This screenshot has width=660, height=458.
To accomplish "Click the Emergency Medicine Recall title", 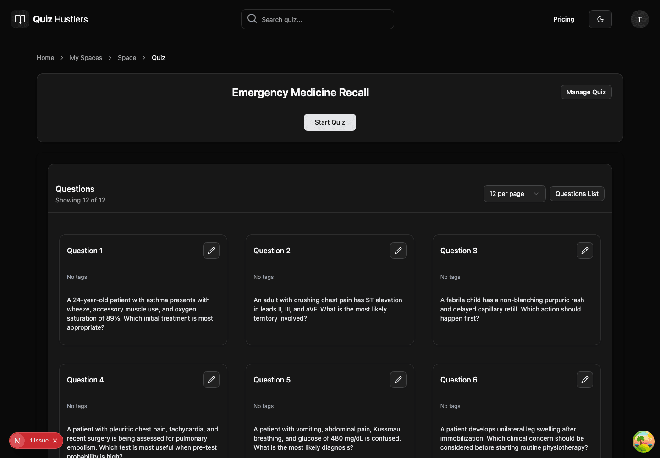I will point(301,93).
